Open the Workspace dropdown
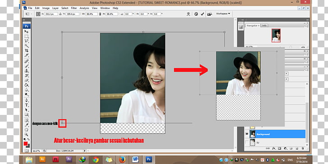The width and height of the screenshot is (328, 164). click(223, 14)
